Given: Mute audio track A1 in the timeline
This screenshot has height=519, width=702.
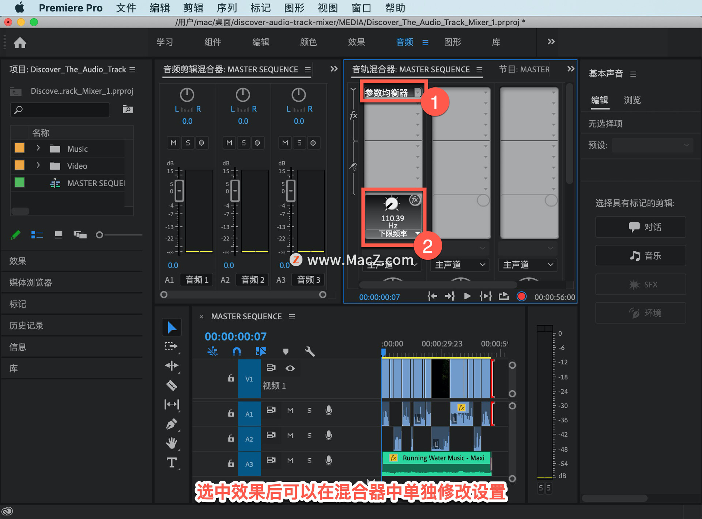Looking at the screenshot, I should [x=290, y=410].
